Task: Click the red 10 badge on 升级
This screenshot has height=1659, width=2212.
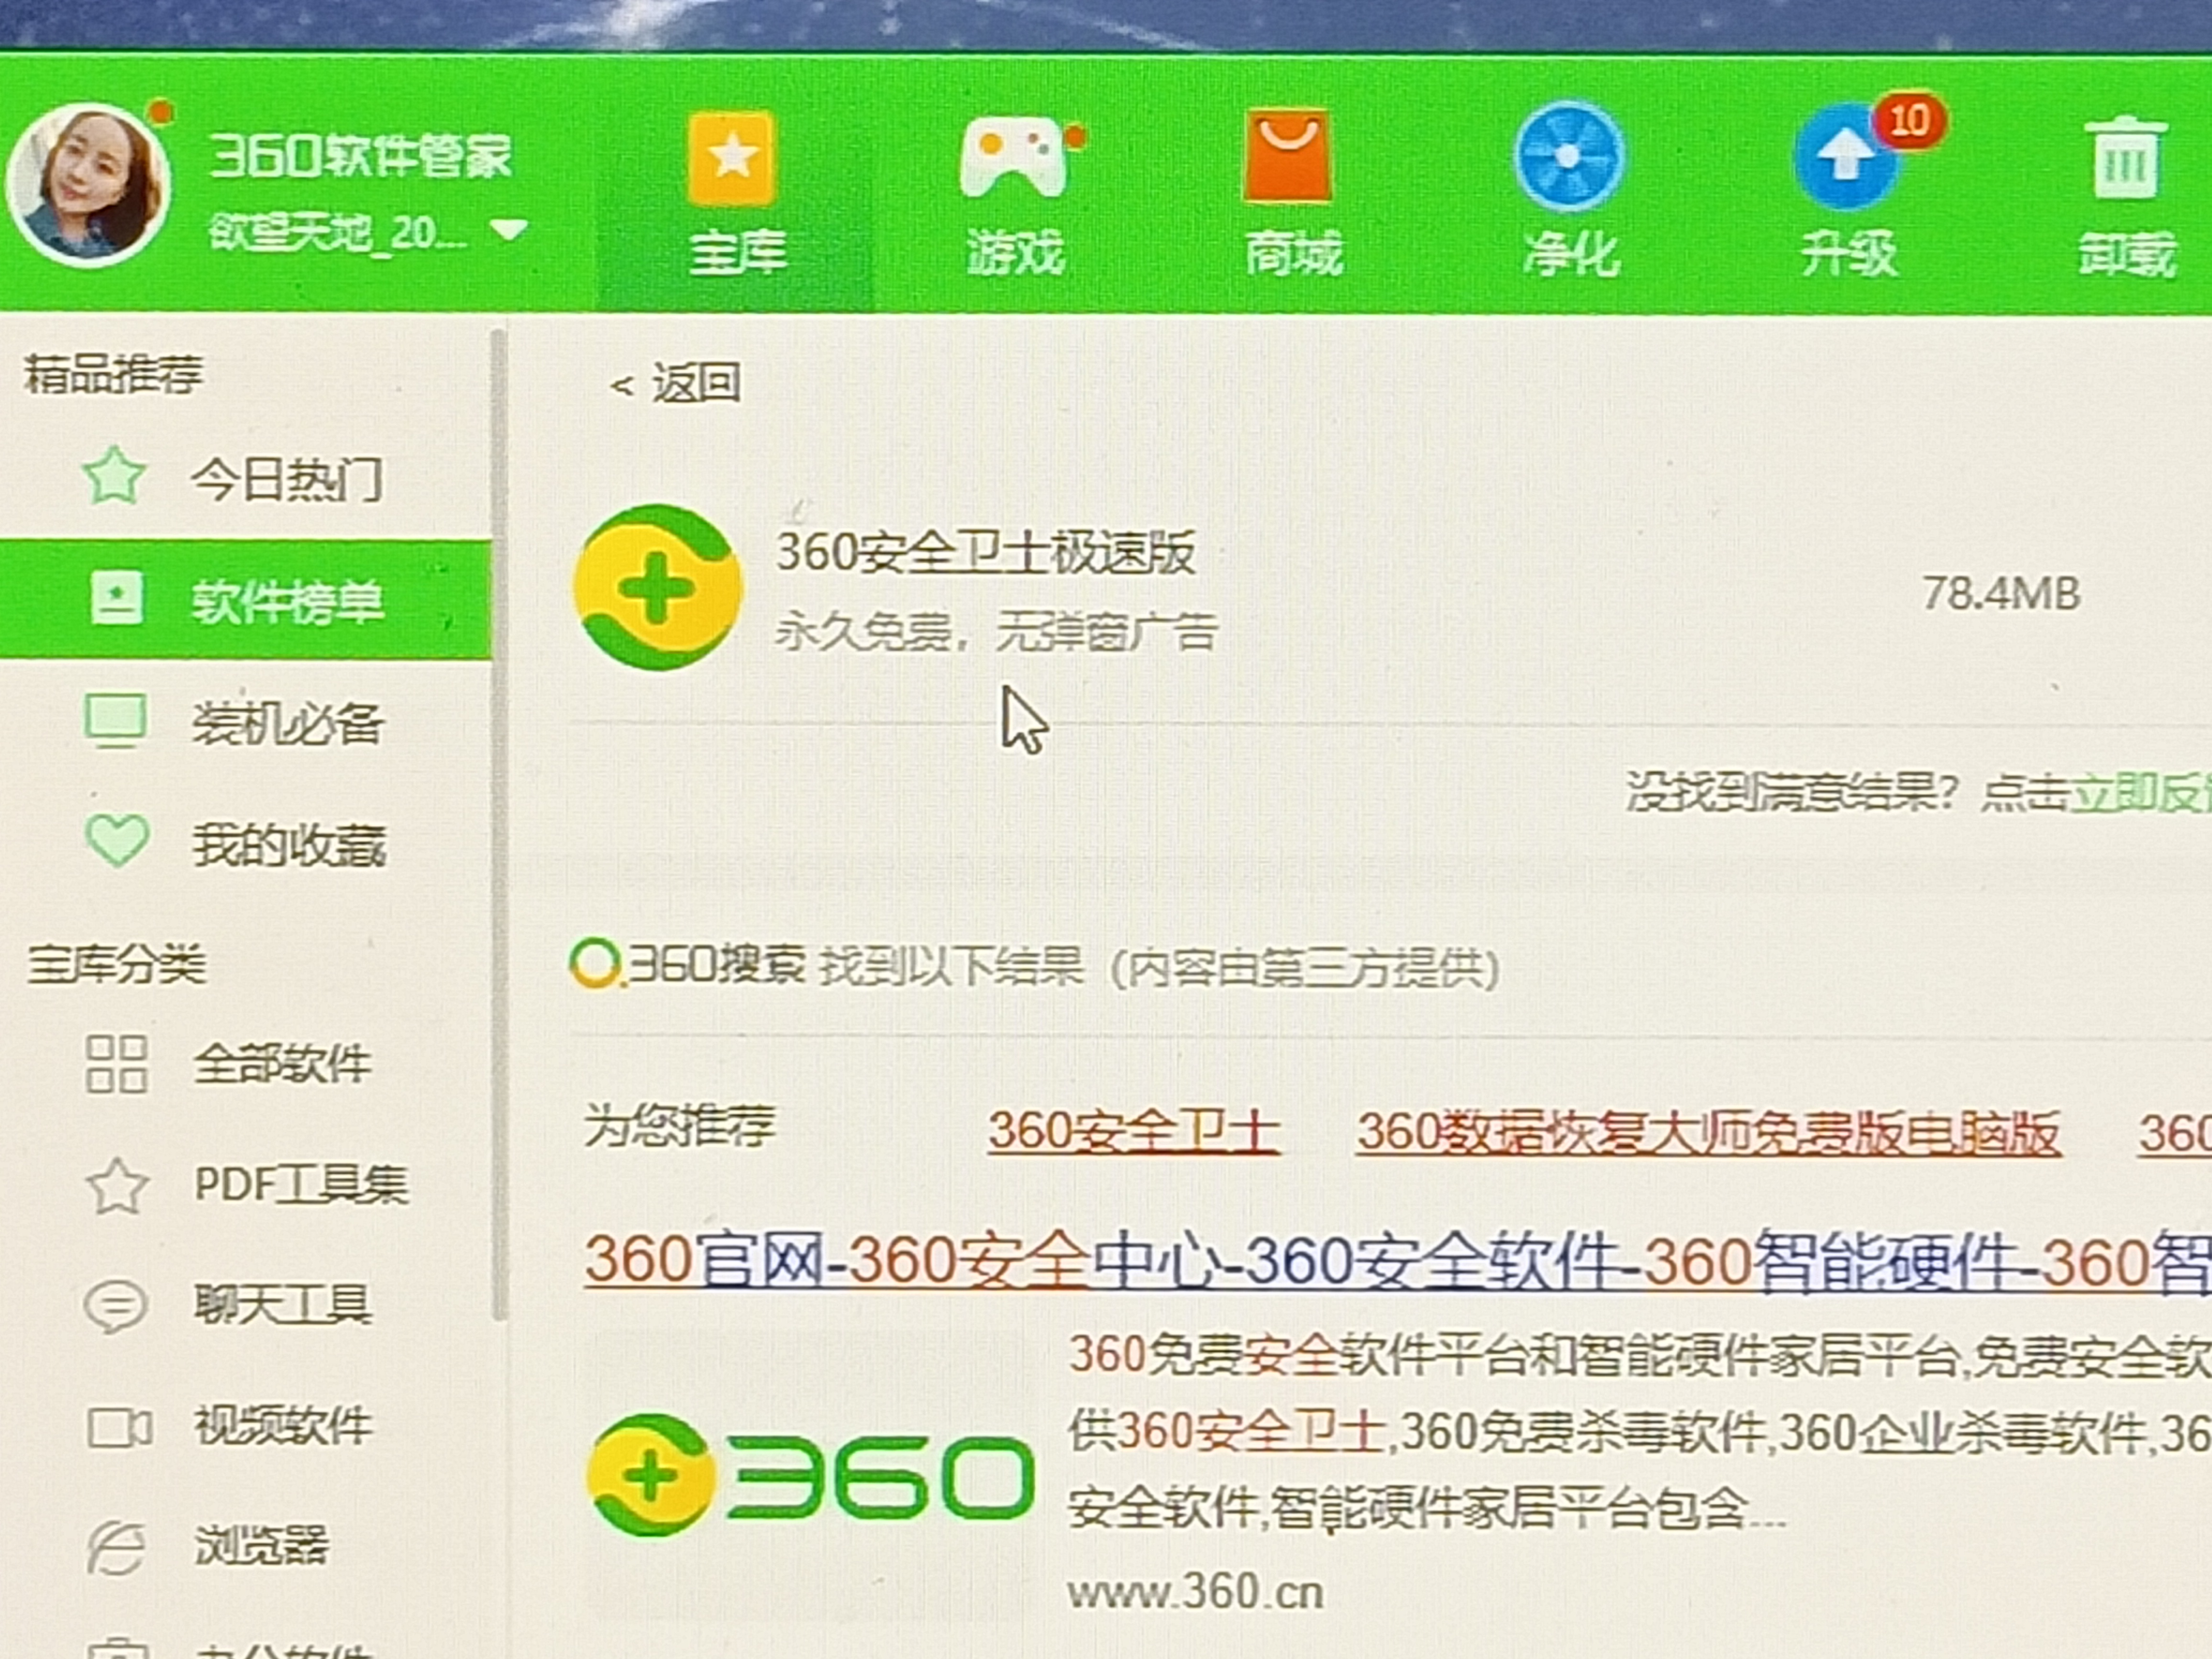Action: pyautogui.click(x=1909, y=121)
